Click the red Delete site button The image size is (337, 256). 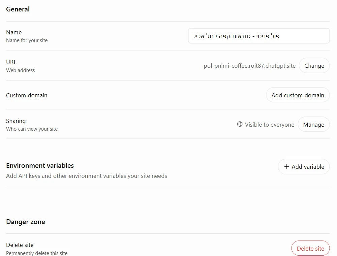coord(310,248)
